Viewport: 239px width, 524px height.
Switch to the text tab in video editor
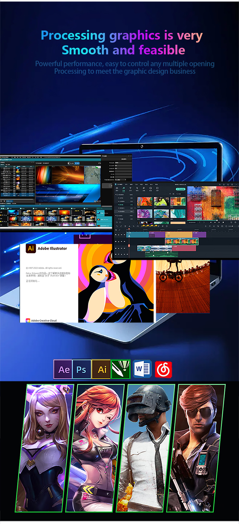pyautogui.click(x=130, y=189)
